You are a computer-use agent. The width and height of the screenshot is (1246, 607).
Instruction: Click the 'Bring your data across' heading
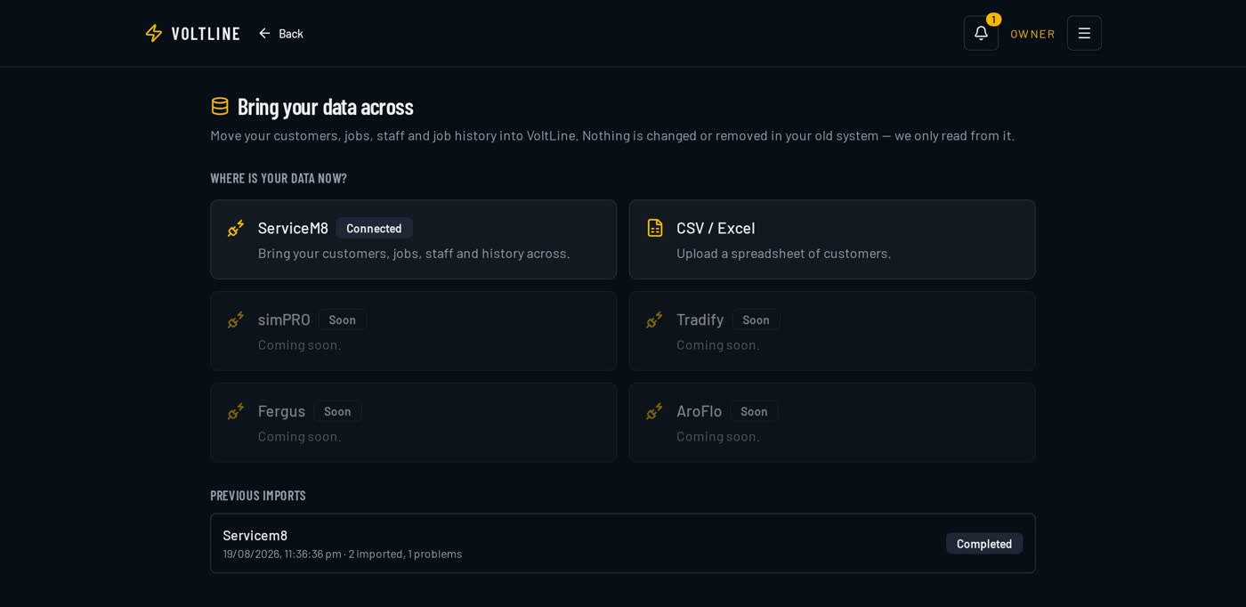(x=326, y=107)
